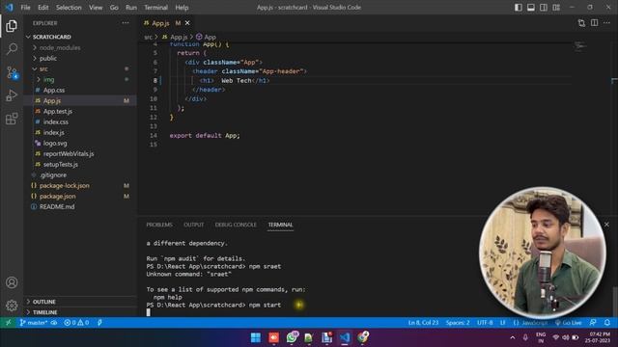Collapse the src folder
This screenshot has width=618, height=347.
click(x=80, y=68)
